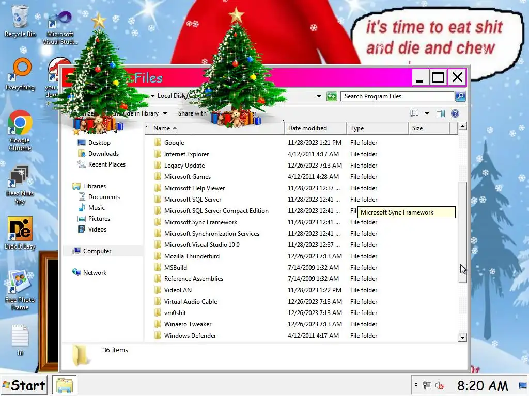Select Microsoft Synchronization Services folder
This screenshot has height=396, width=529.
212,234
